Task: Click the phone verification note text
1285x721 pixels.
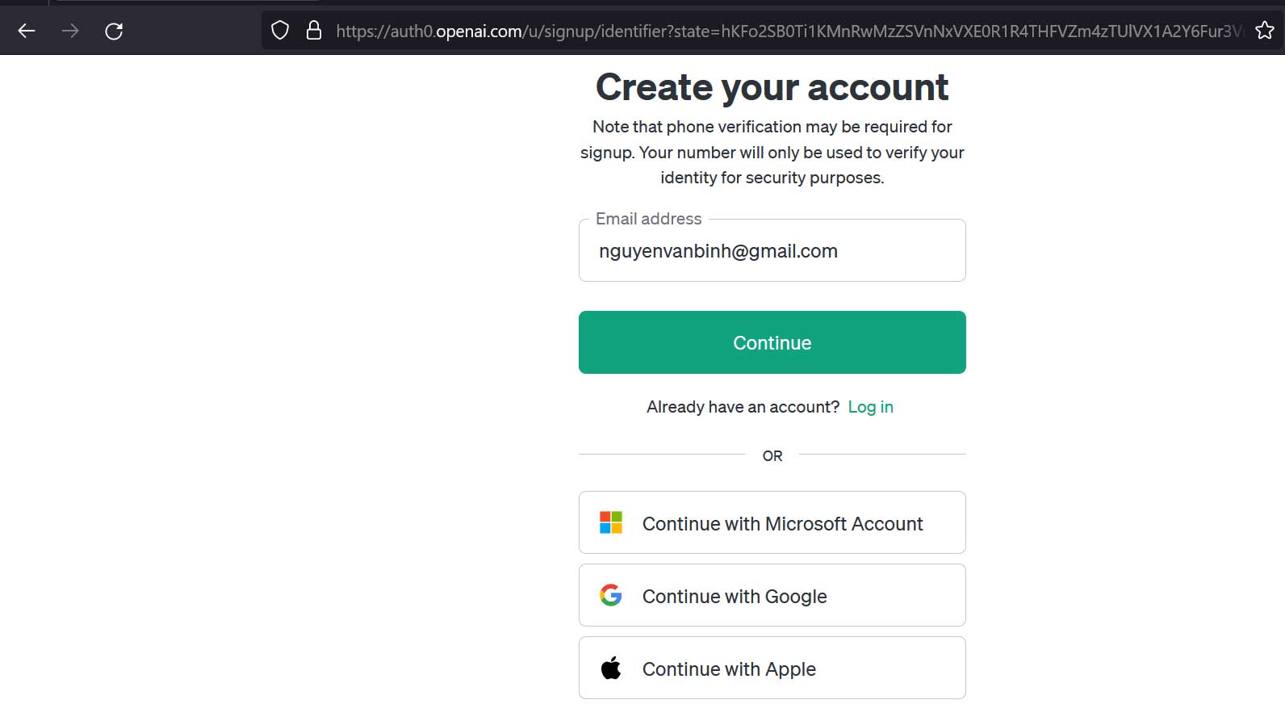Action: click(772, 152)
